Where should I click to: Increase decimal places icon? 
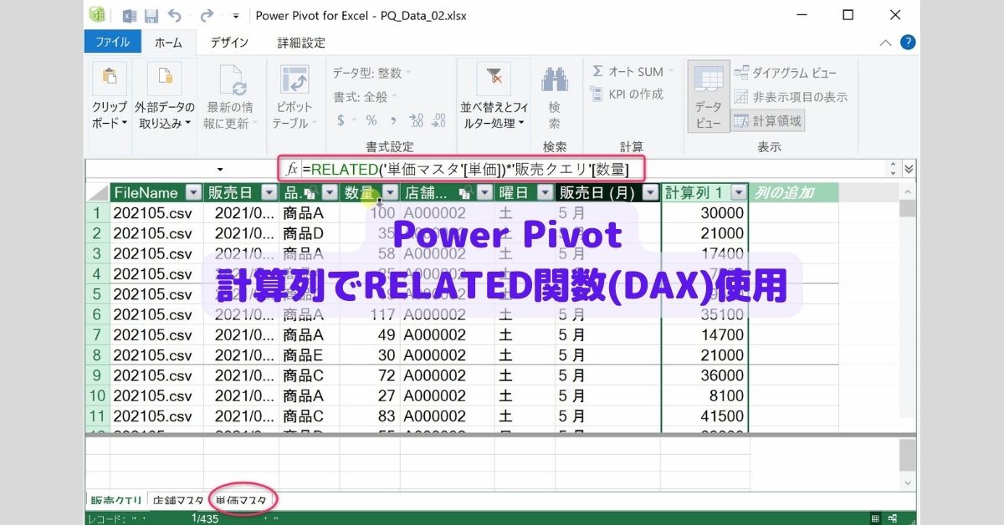pyautogui.click(x=415, y=120)
